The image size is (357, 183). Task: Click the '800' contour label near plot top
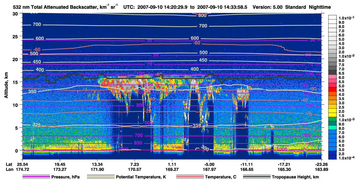coord(202,16)
